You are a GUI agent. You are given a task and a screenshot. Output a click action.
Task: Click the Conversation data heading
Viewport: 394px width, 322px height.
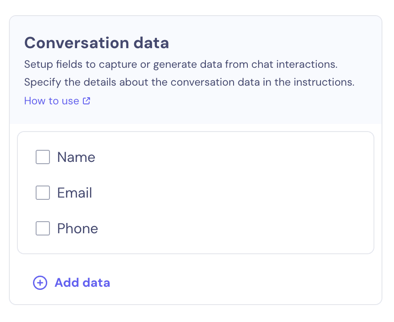click(x=96, y=43)
